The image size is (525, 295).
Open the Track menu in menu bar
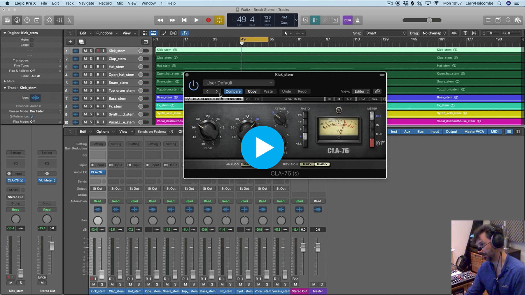click(x=69, y=3)
